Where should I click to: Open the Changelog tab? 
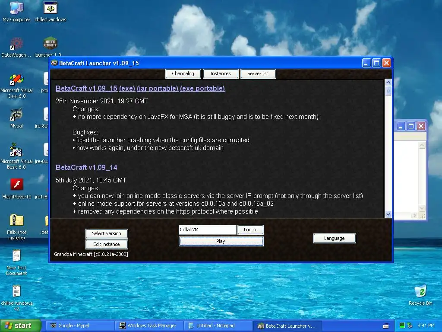[183, 73]
